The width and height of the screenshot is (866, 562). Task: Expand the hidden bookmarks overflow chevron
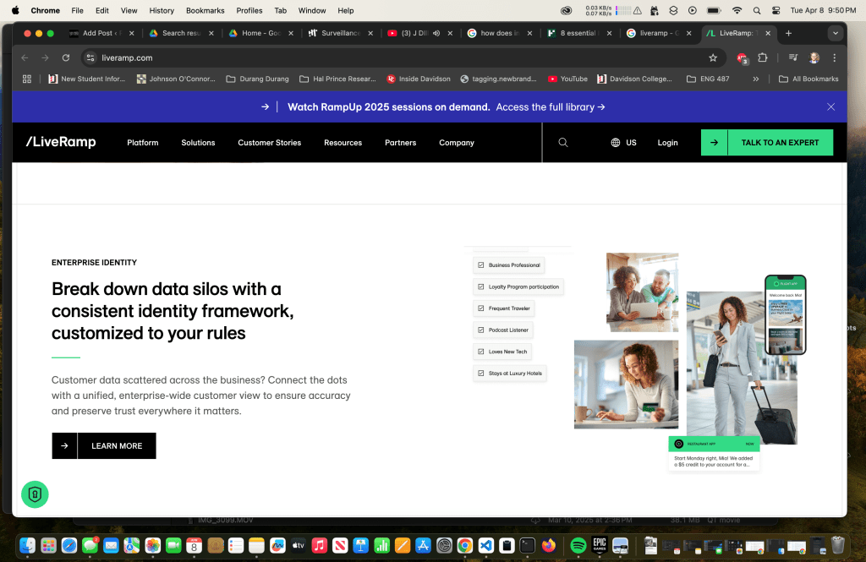(x=756, y=79)
